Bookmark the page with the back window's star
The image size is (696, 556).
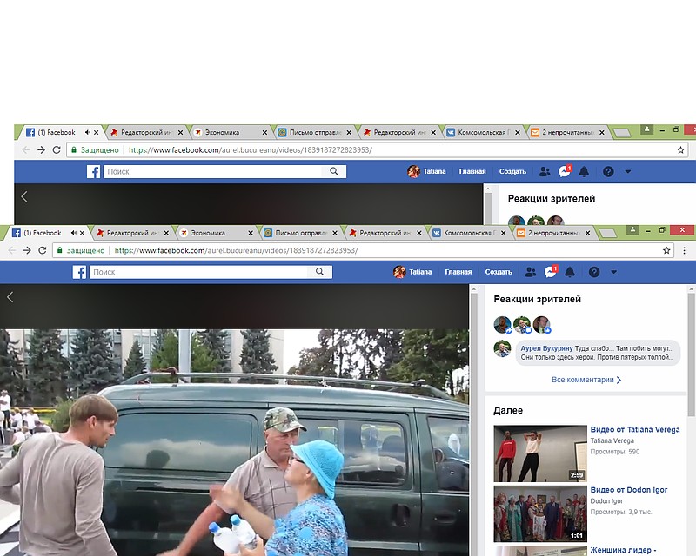pyautogui.click(x=680, y=150)
